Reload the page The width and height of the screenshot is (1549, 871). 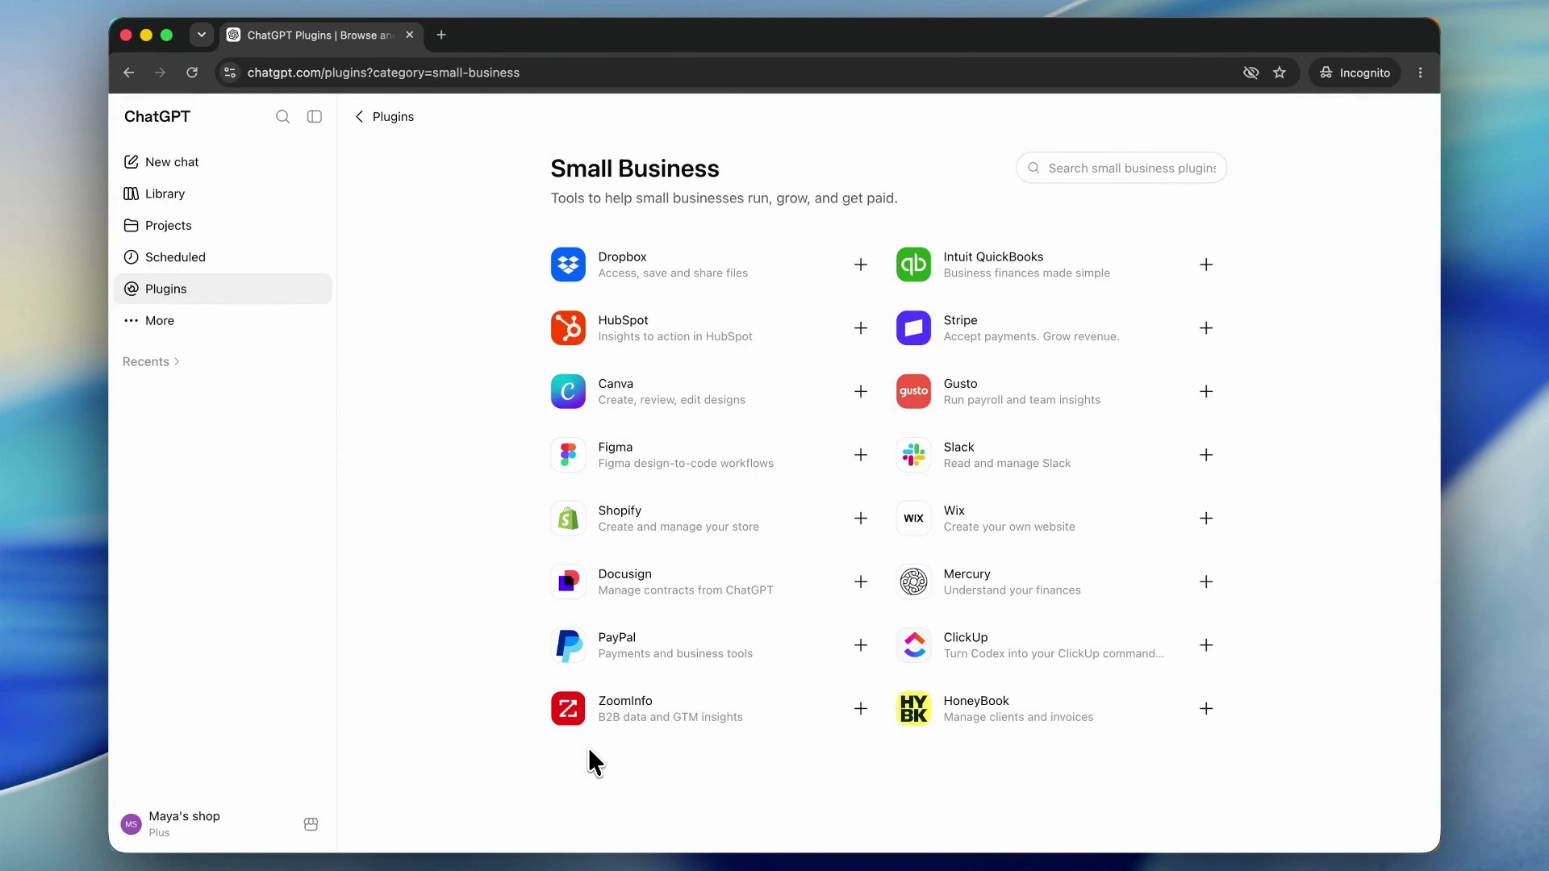click(x=192, y=73)
